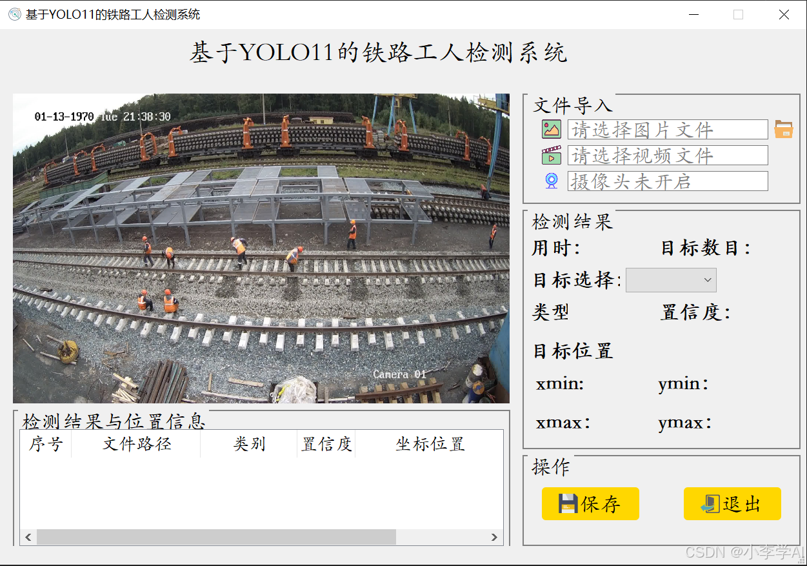
Task: Click the 退出 exit button
Action: coord(732,504)
